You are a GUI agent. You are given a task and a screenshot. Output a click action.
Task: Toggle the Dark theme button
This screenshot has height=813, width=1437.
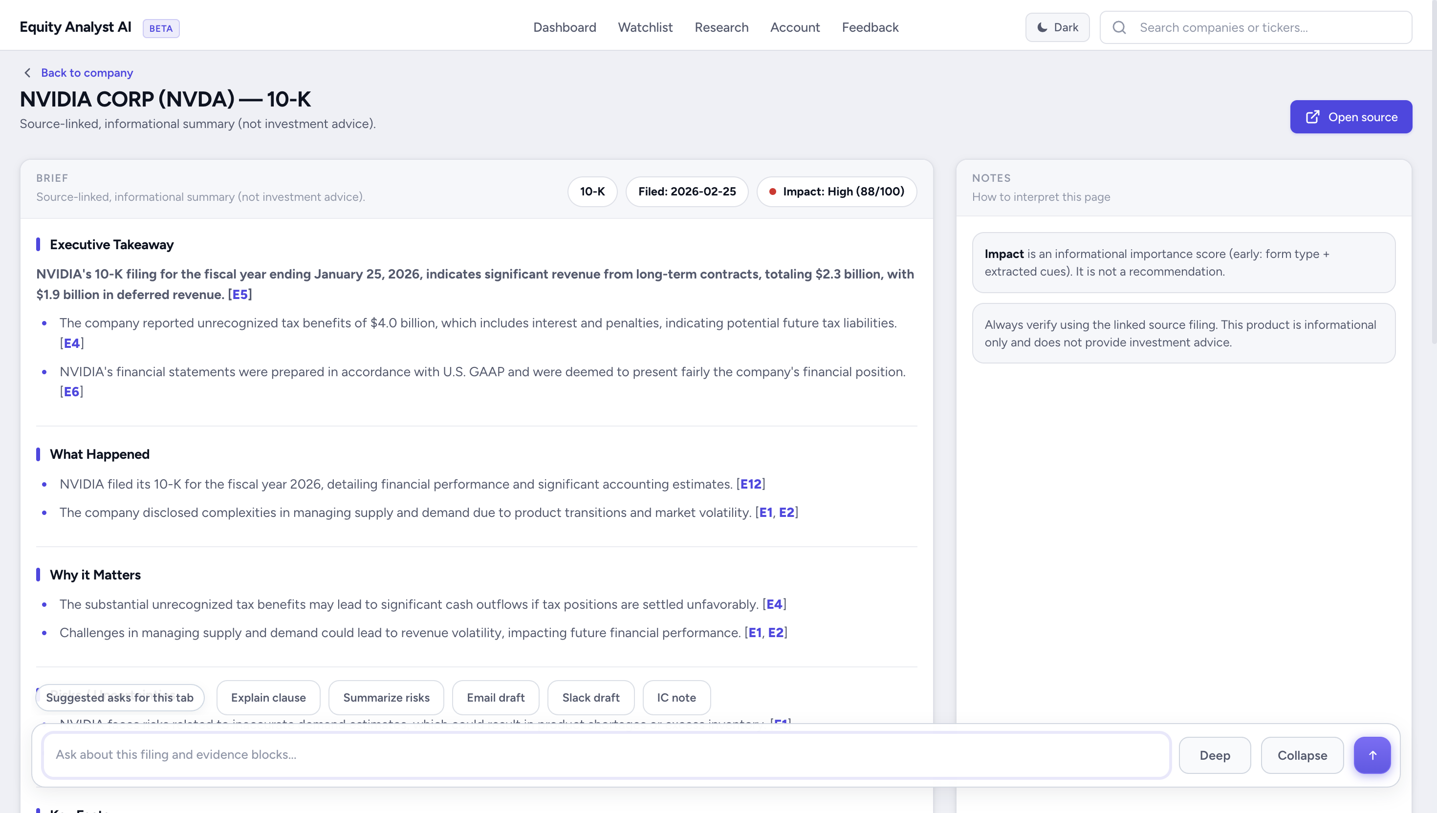(x=1057, y=27)
